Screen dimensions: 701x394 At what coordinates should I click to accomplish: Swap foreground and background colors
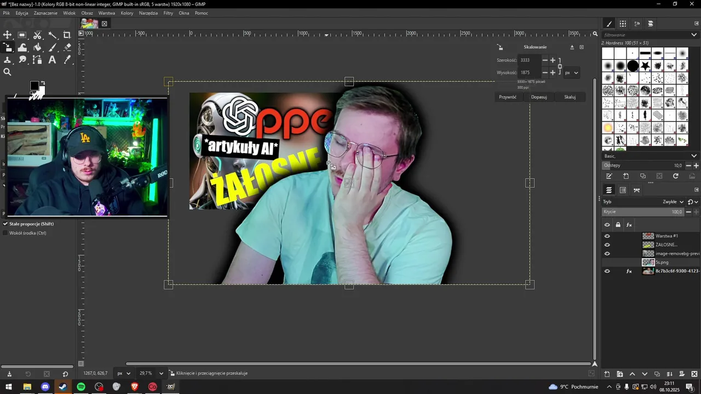point(43,83)
